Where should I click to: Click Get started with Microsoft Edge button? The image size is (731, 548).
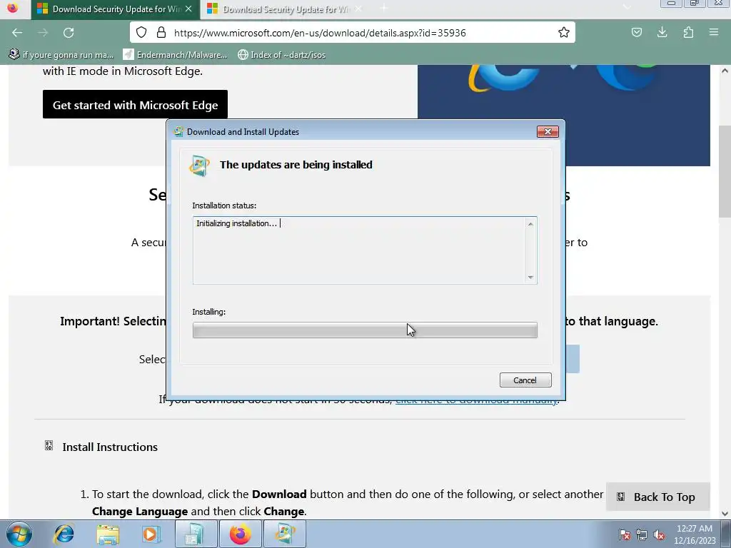click(135, 104)
